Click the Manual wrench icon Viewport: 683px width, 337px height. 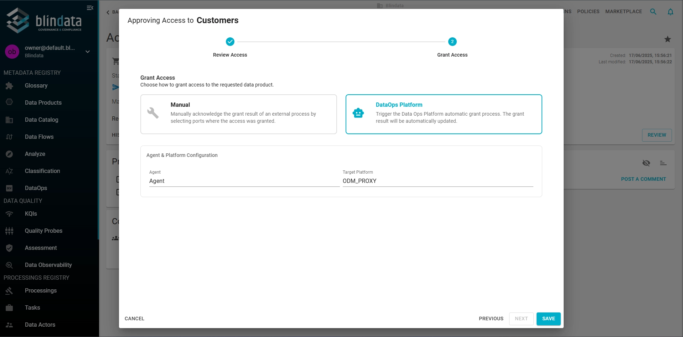tap(153, 113)
